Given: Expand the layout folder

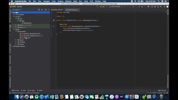Looking at the screenshot, I should pyautogui.click(x=16, y=40).
